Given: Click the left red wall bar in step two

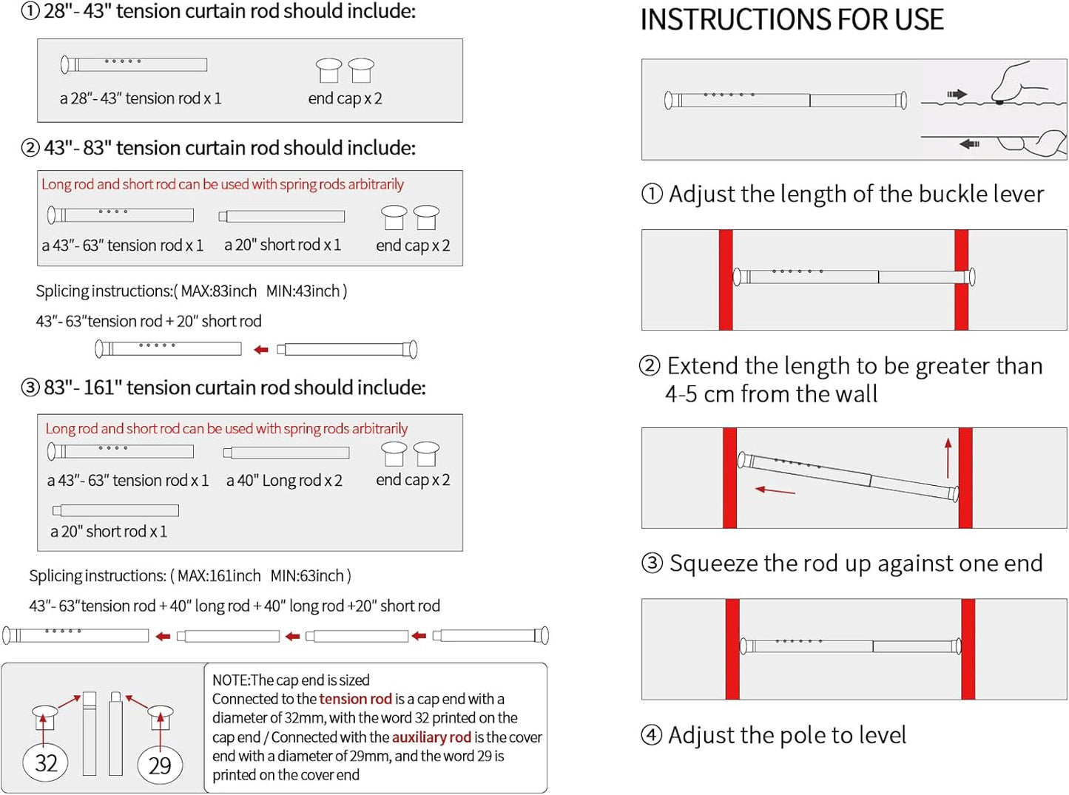Looking at the screenshot, I should click(x=726, y=280).
